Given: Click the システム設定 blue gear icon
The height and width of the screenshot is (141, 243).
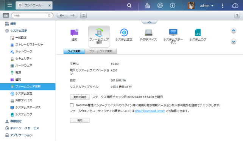Looking at the screenshot, I should coord(124,32).
